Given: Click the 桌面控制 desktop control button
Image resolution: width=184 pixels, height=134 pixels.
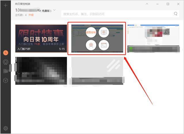Looking at the screenshot, I should point(91,32).
